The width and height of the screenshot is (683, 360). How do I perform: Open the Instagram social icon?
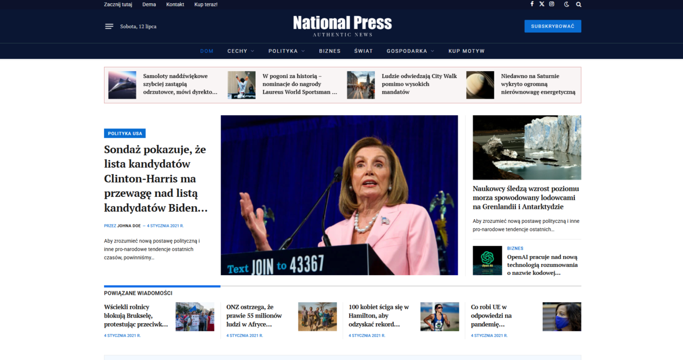[x=552, y=4]
